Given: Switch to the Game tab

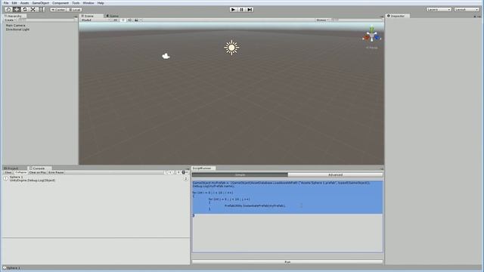Looking at the screenshot, I should (x=113, y=16).
